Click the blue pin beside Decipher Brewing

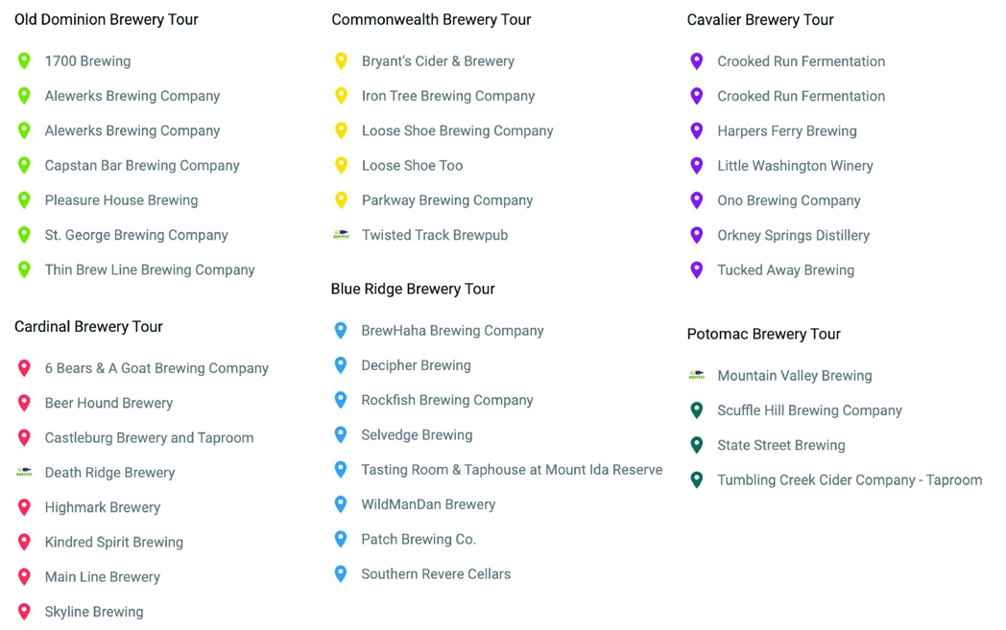pyautogui.click(x=341, y=365)
